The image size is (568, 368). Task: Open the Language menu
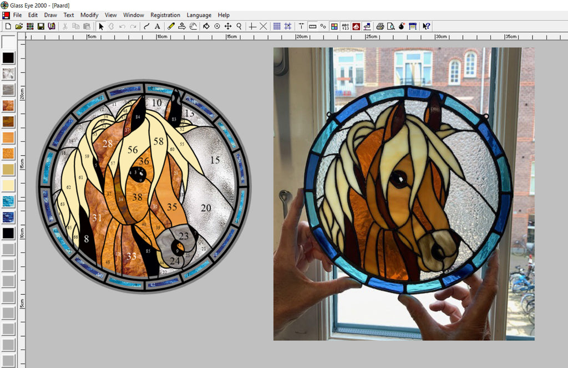click(199, 15)
